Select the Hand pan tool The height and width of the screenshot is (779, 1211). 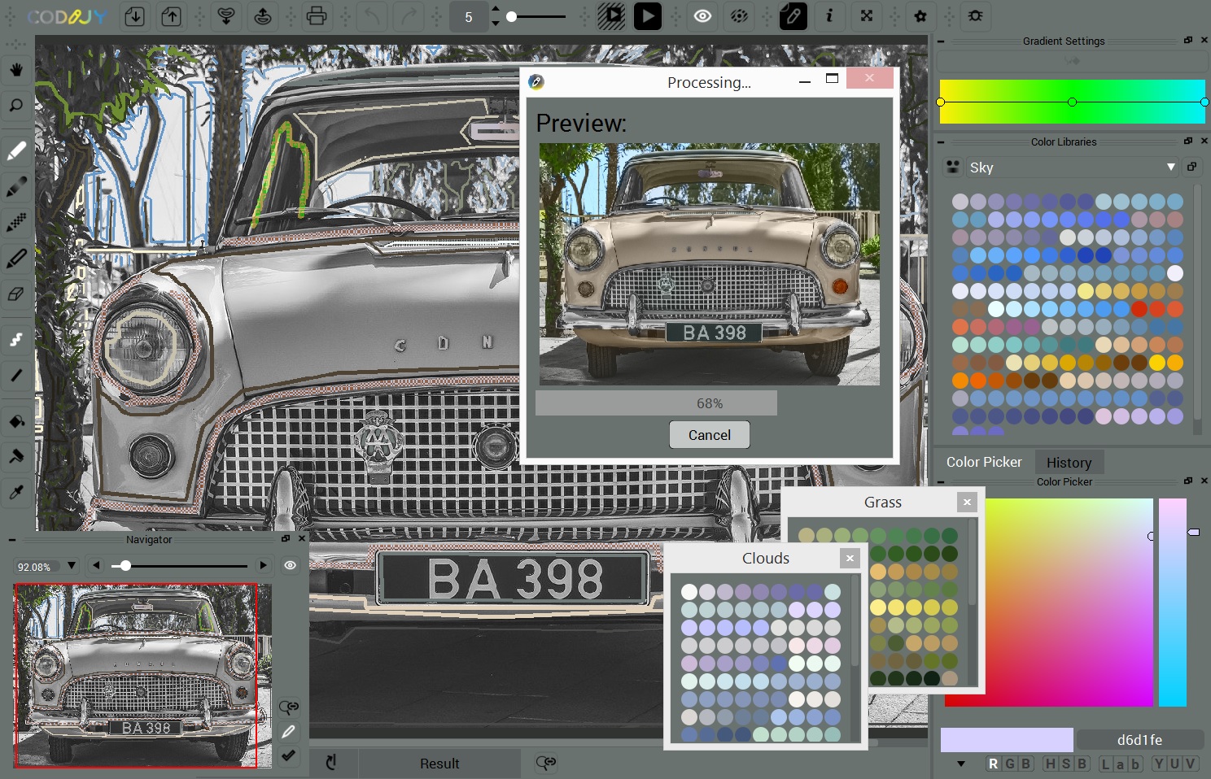pyautogui.click(x=16, y=69)
